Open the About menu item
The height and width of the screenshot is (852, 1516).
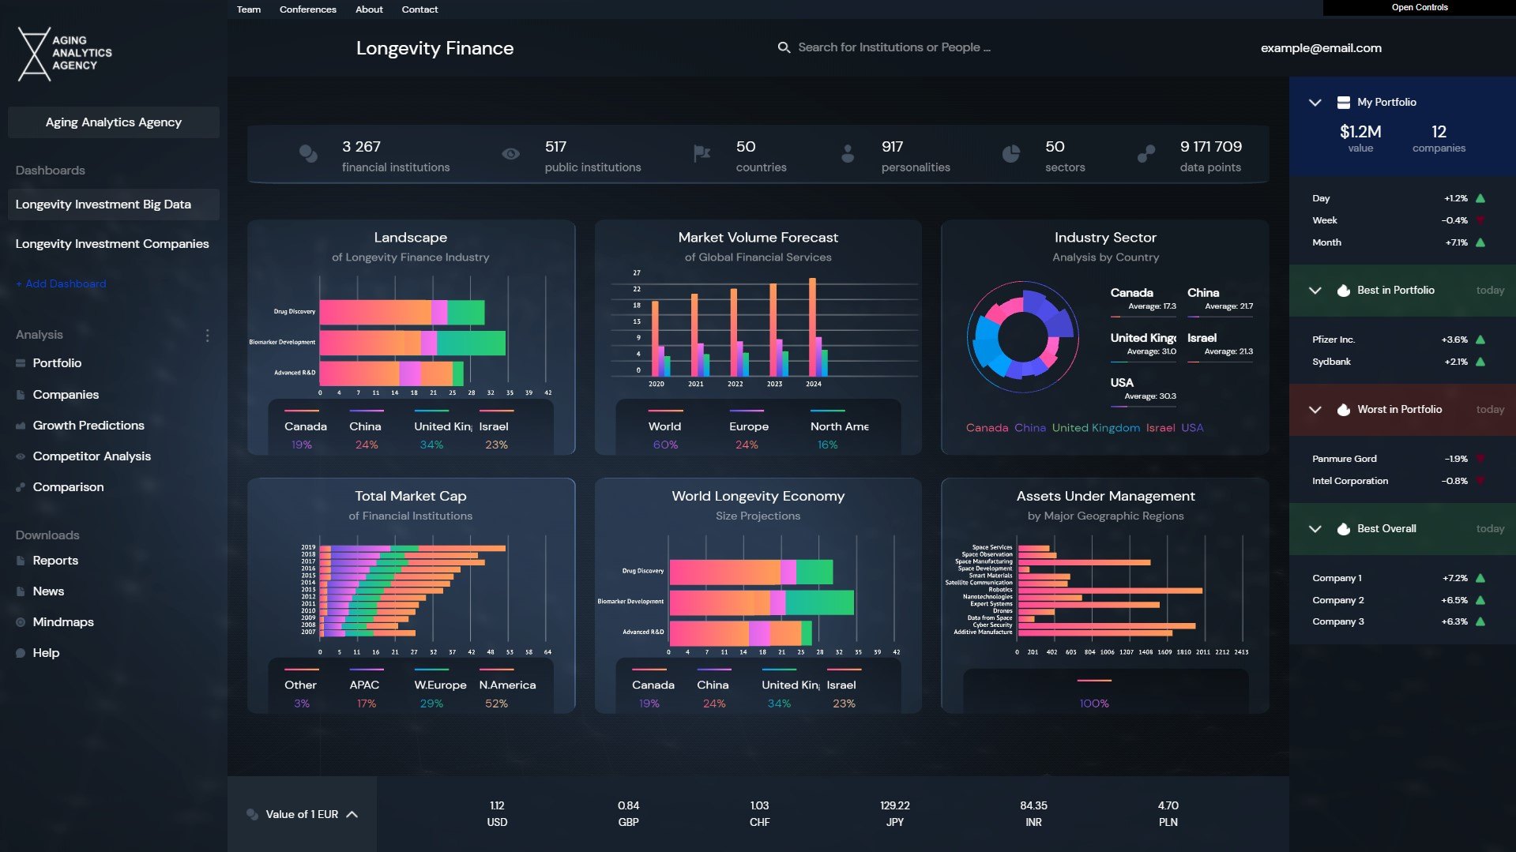[x=369, y=9]
